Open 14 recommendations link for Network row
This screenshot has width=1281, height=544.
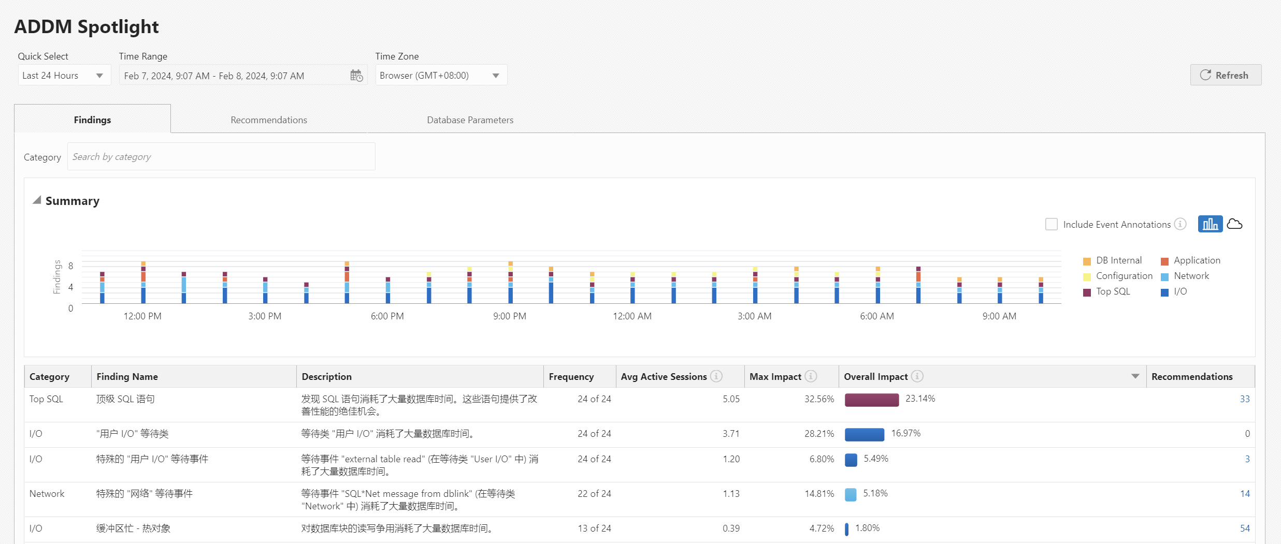pos(1244,494)
